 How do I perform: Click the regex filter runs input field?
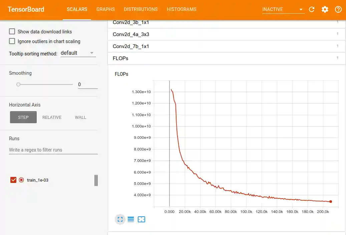pyautogui.click(x=53, y=150)
